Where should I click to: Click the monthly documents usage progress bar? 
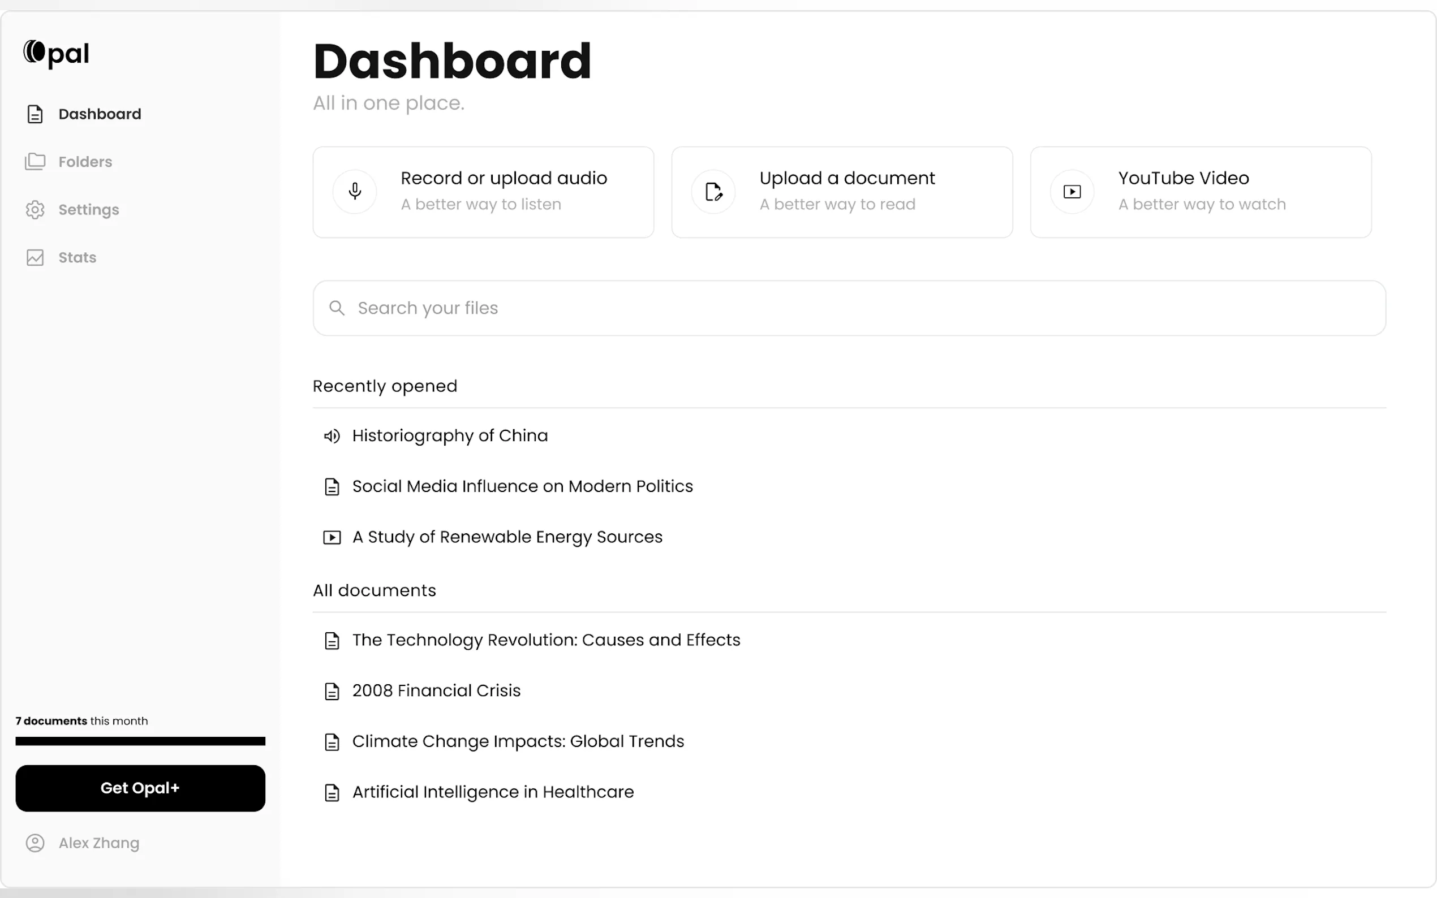click(140, 741)
